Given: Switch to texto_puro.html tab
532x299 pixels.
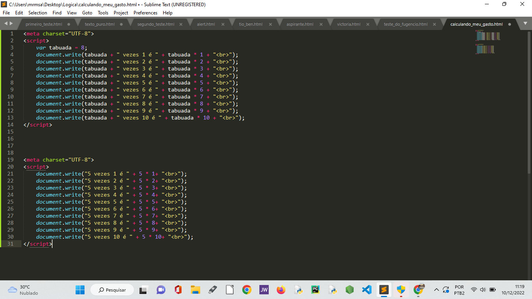Looking at the screenshot, I should [x=100, y=24].
